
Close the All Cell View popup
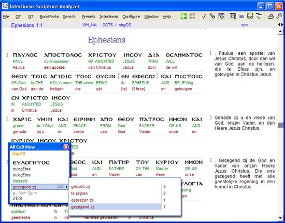pyautogui.click(x=66, y=147)
